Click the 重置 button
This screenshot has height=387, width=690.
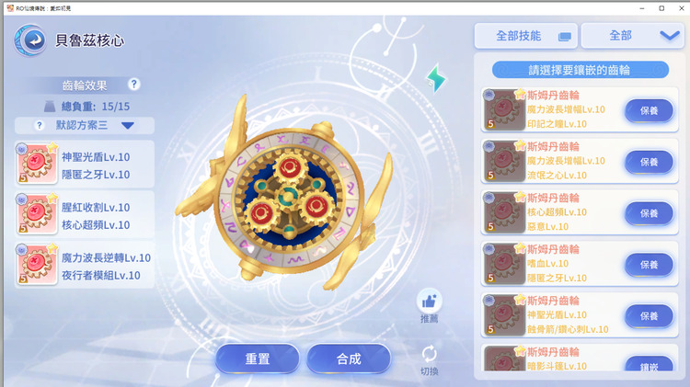(x=258, y=359)
